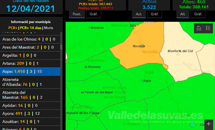Select Ayora in the municipality list
215x130 pixels.
[x=30, y=113]
